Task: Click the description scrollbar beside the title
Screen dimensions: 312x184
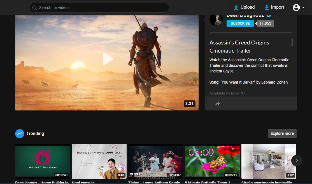Action: point(292,42)
